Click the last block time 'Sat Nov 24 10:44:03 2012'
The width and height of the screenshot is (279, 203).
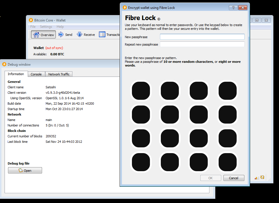(64, 142)
